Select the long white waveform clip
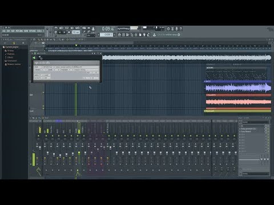 tap(187, 58)
